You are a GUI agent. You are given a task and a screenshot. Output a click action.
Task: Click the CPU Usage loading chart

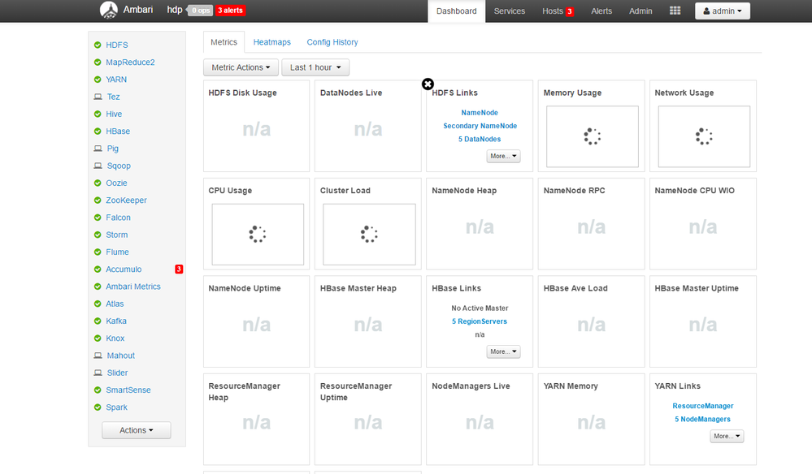click(x=258, y=234)
